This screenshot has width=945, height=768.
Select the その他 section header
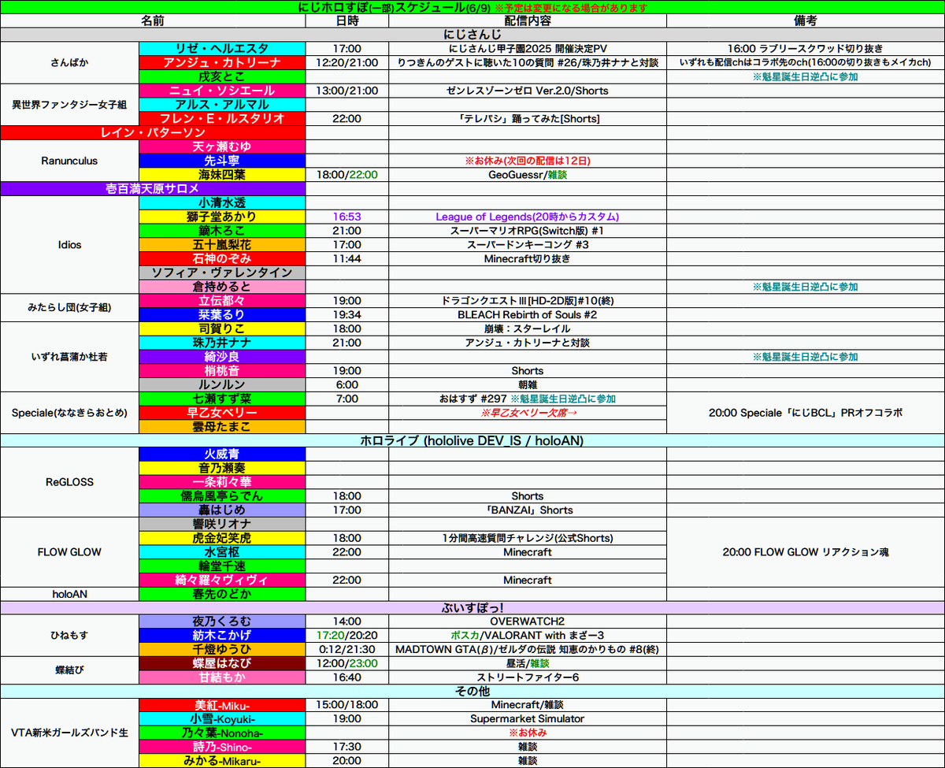472,692
